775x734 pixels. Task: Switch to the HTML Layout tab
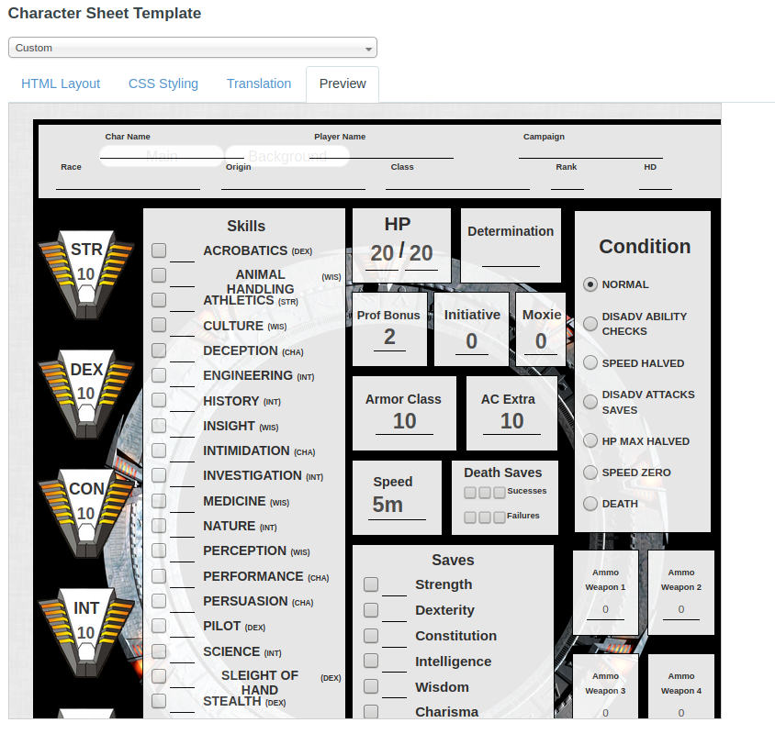tap(61, 83)
